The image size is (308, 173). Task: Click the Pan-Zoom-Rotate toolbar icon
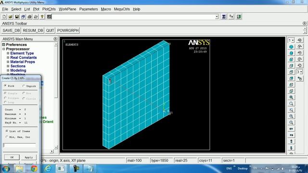coord(23,17)
